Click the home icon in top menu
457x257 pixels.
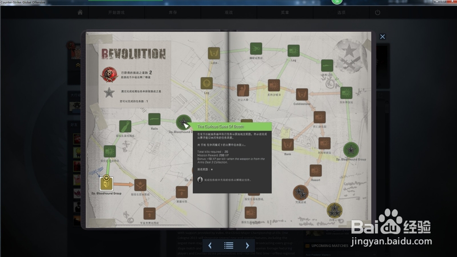coord(80,12)
